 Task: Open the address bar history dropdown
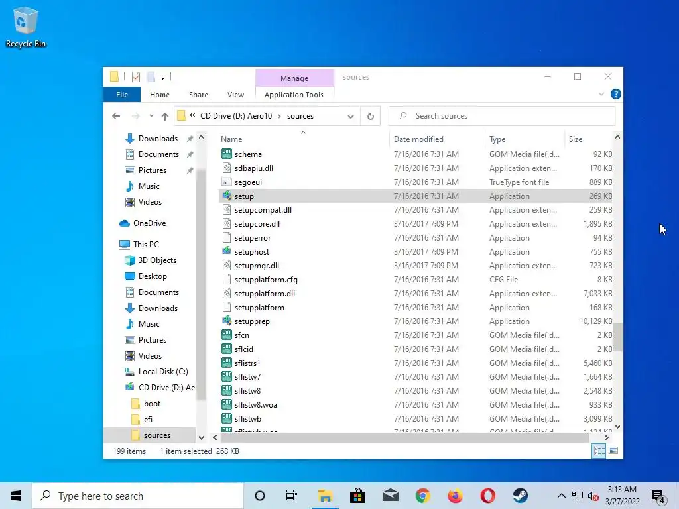point(351,116)
